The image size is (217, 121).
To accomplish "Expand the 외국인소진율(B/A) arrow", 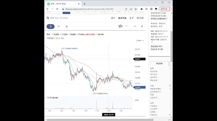I will coord(167,19).
